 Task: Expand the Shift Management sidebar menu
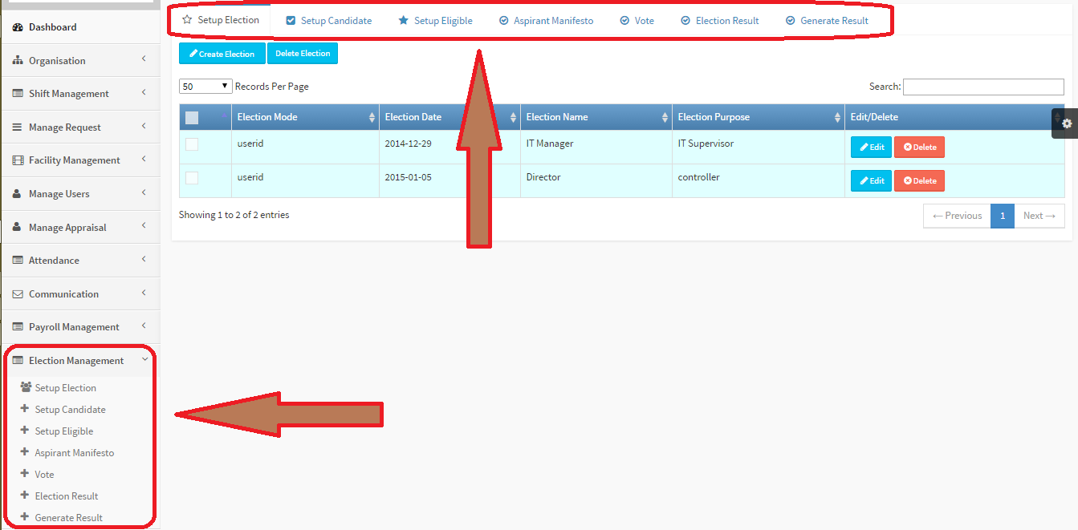(79, 94)
